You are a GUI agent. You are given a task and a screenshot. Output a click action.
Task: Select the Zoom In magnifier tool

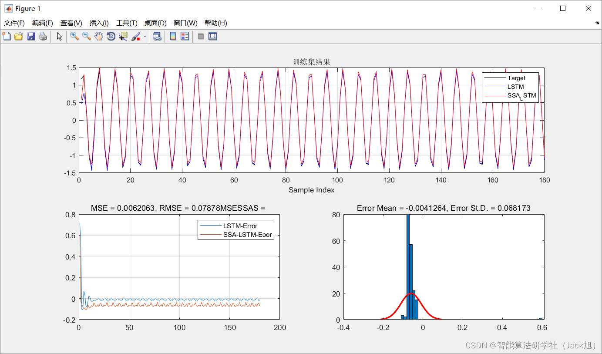click(74, 37)
